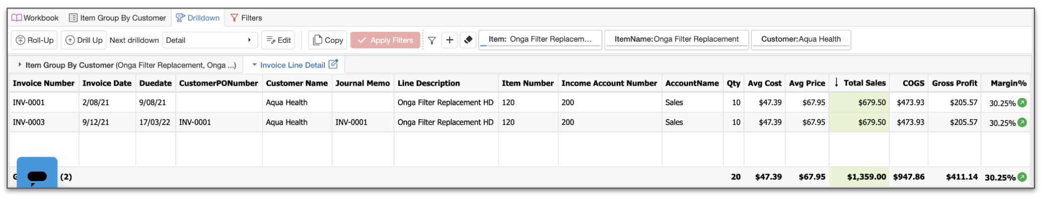Click the Roll-Up button

point(34,40)
